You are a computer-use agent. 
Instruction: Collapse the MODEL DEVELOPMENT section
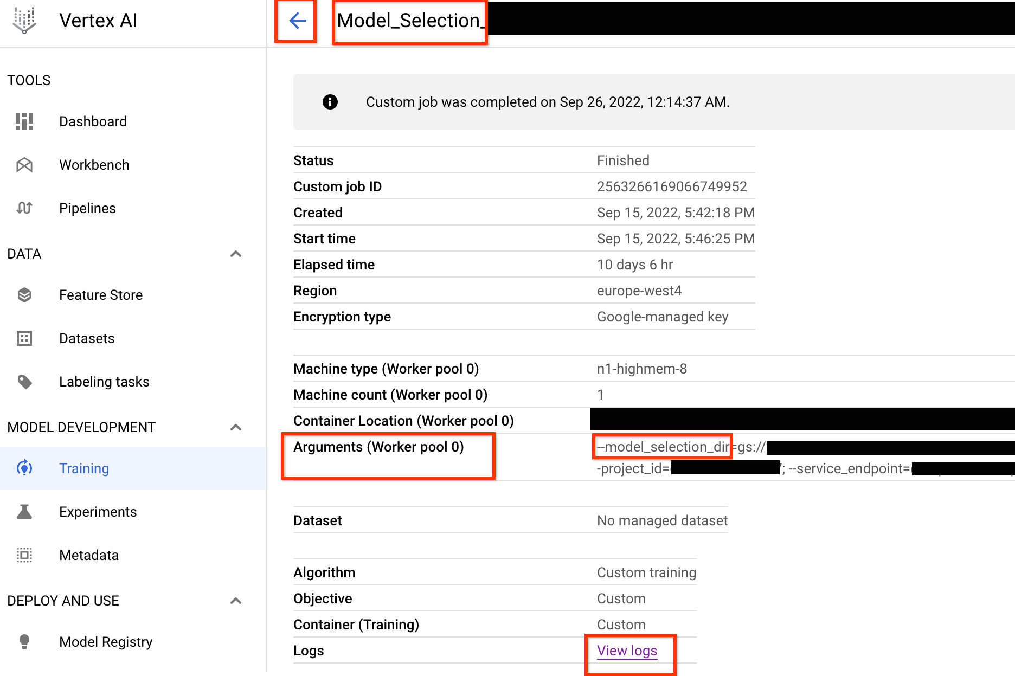[236, 427]
